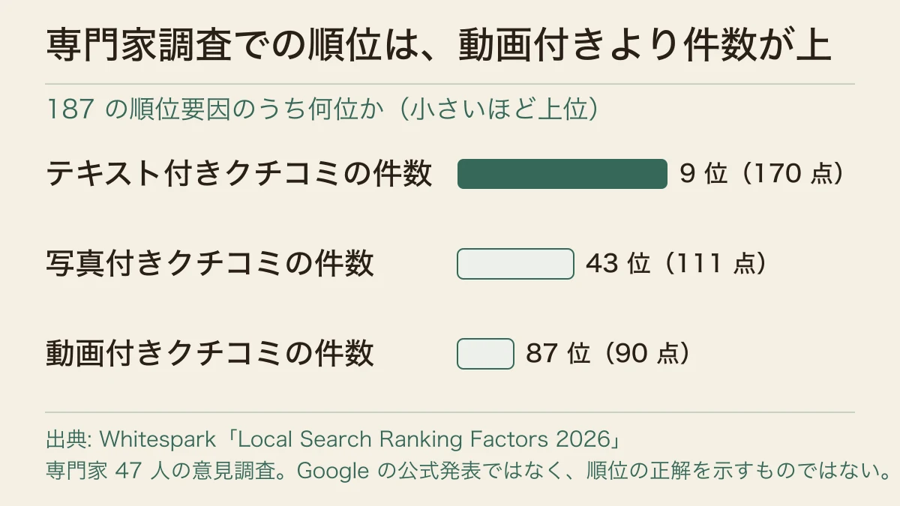Click the label 動画付きクチコミの件数
The width and height of the screenshot is (900, 506).
(210, 354)
